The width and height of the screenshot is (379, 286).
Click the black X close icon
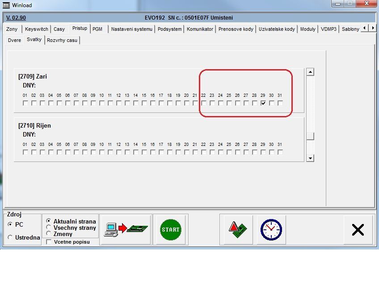[358, 230]
